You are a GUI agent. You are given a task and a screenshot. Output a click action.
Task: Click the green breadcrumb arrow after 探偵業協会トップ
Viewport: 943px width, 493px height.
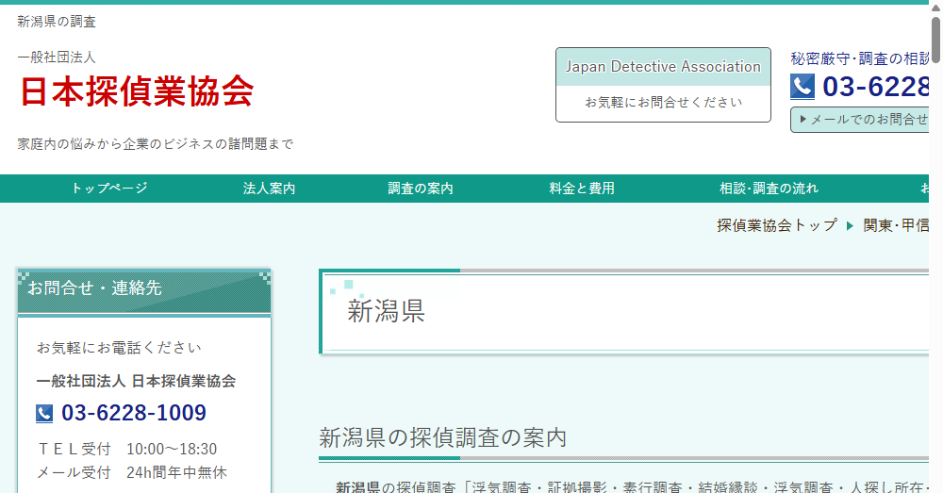coord(850,225)
